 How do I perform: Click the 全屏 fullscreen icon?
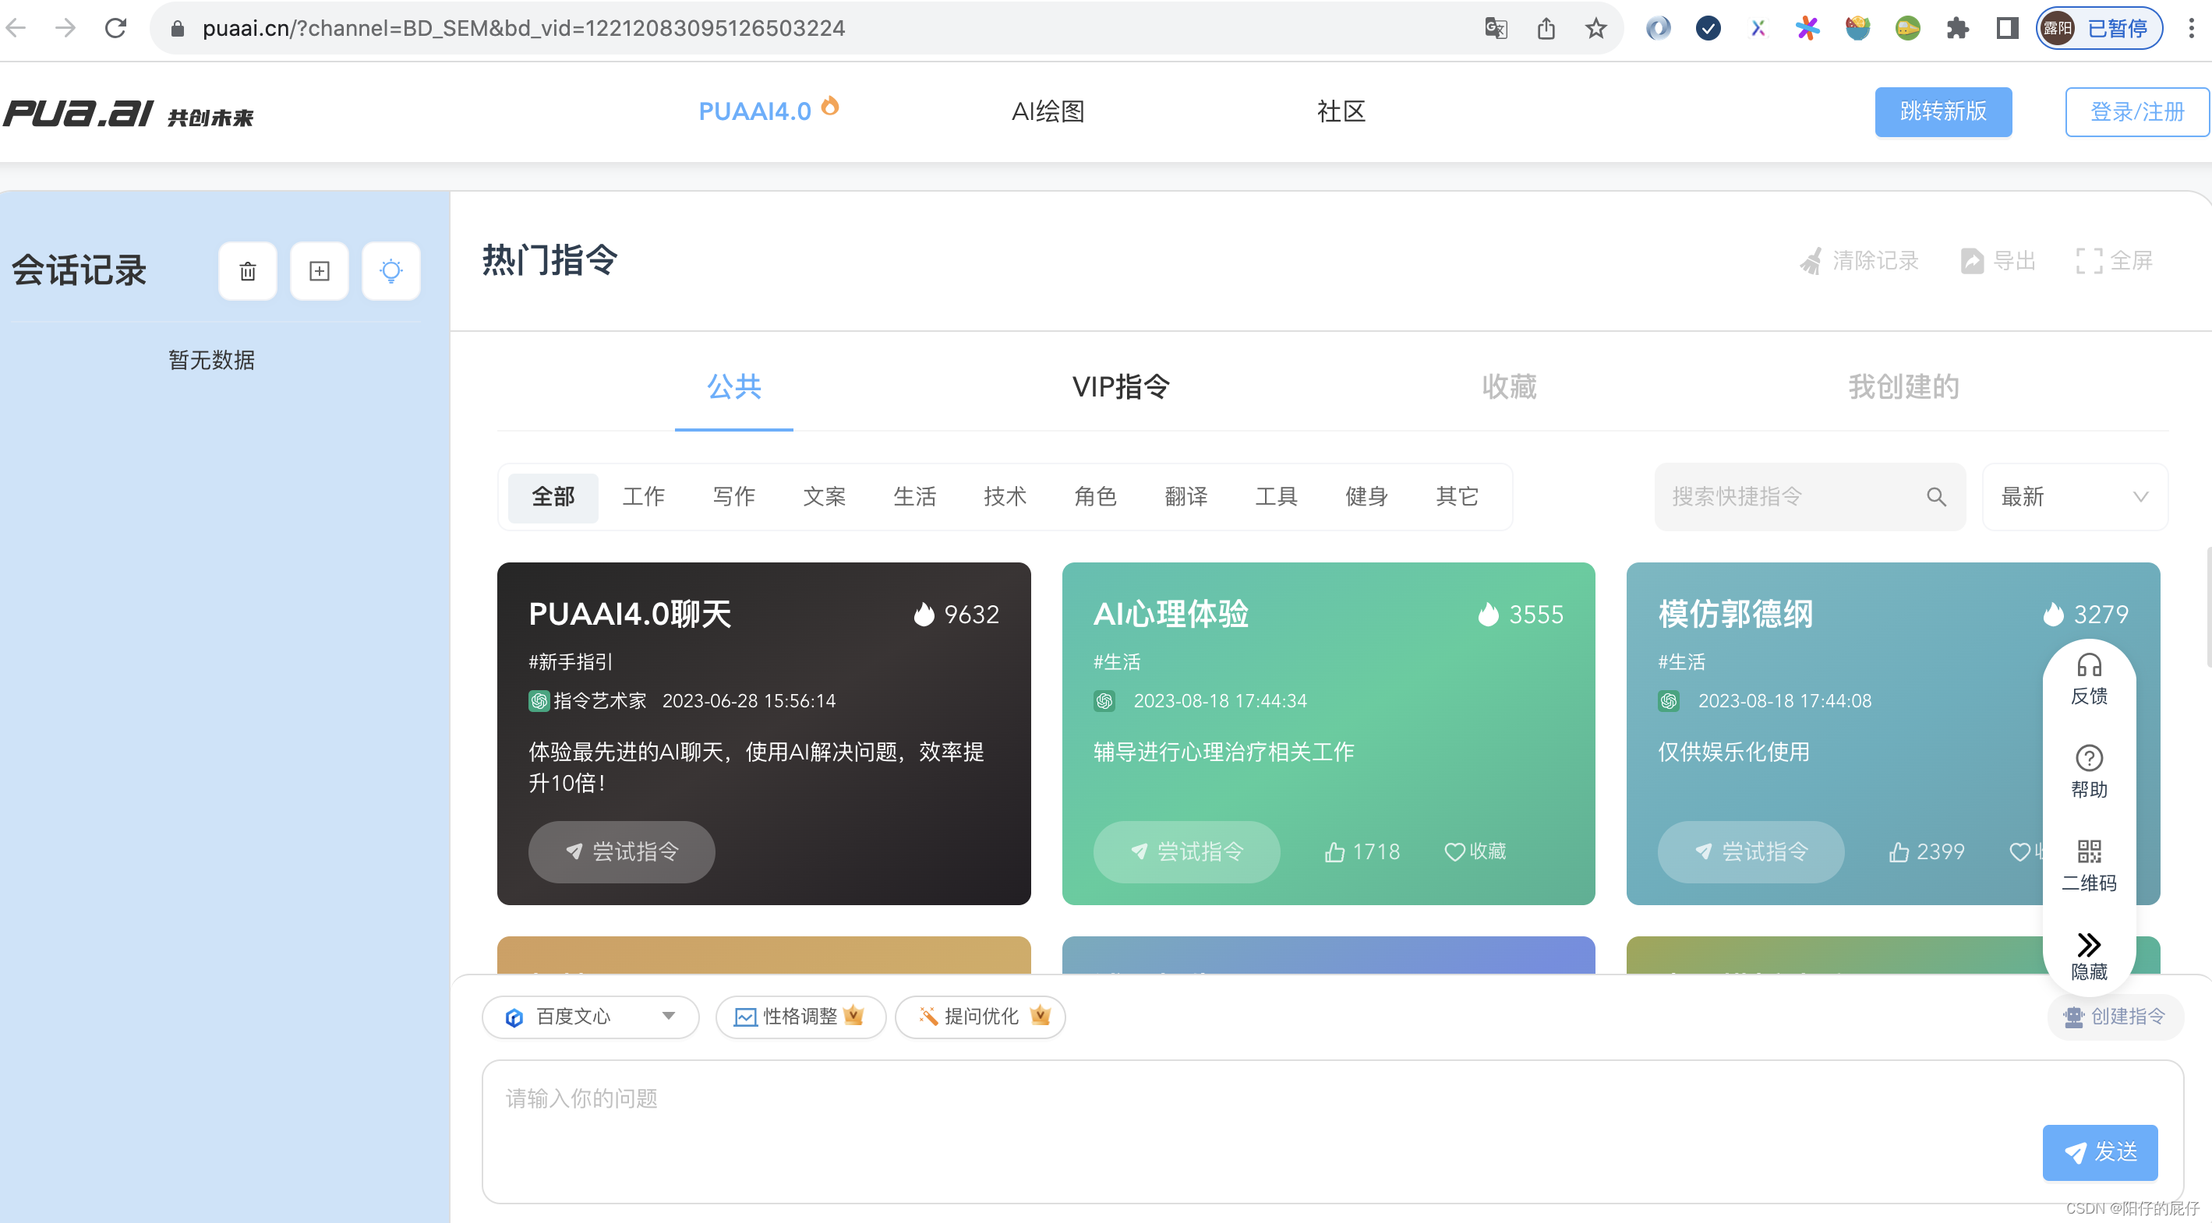tap(2088, 261)
